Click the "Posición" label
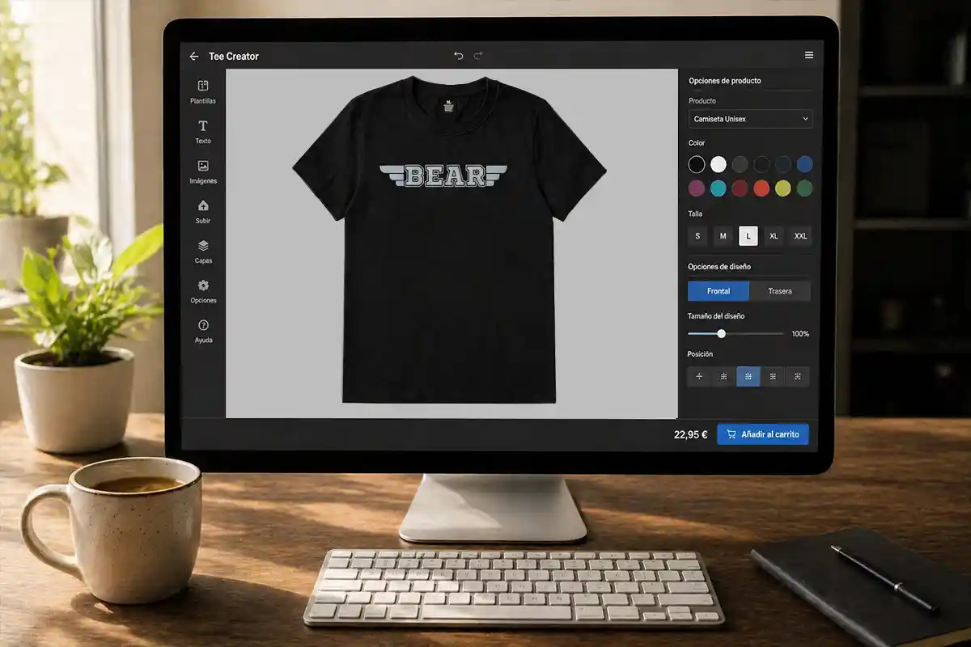This screenshot has height=647, width=971. coord(701,354)
